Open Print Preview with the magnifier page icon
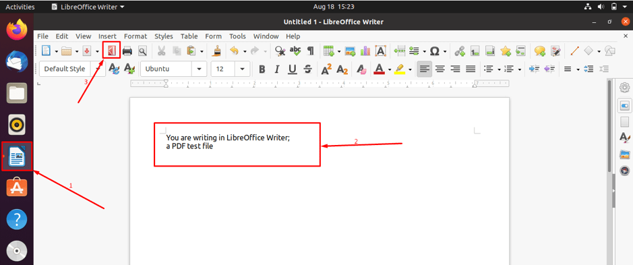633x265 pixels. [x=142, y=51]
